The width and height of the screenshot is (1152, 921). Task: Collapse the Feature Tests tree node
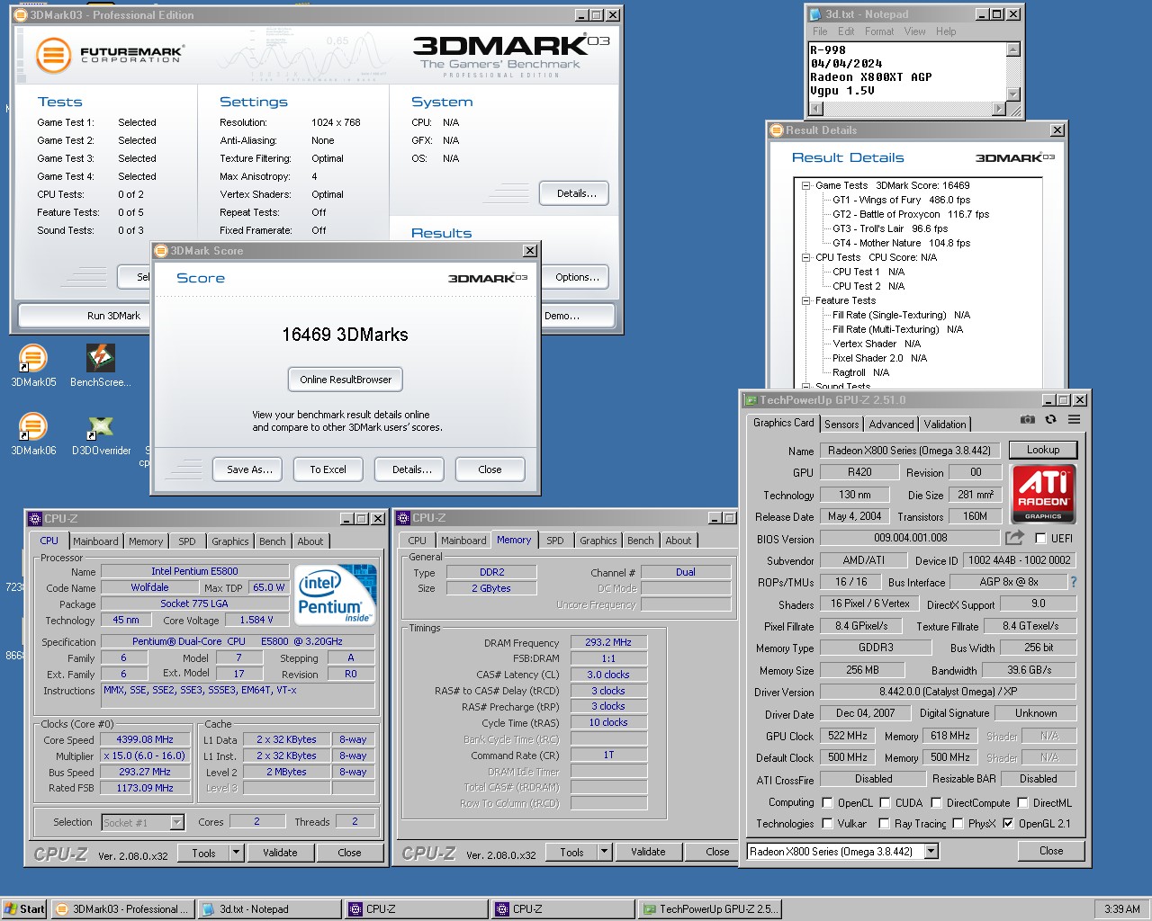coord(806,300)
